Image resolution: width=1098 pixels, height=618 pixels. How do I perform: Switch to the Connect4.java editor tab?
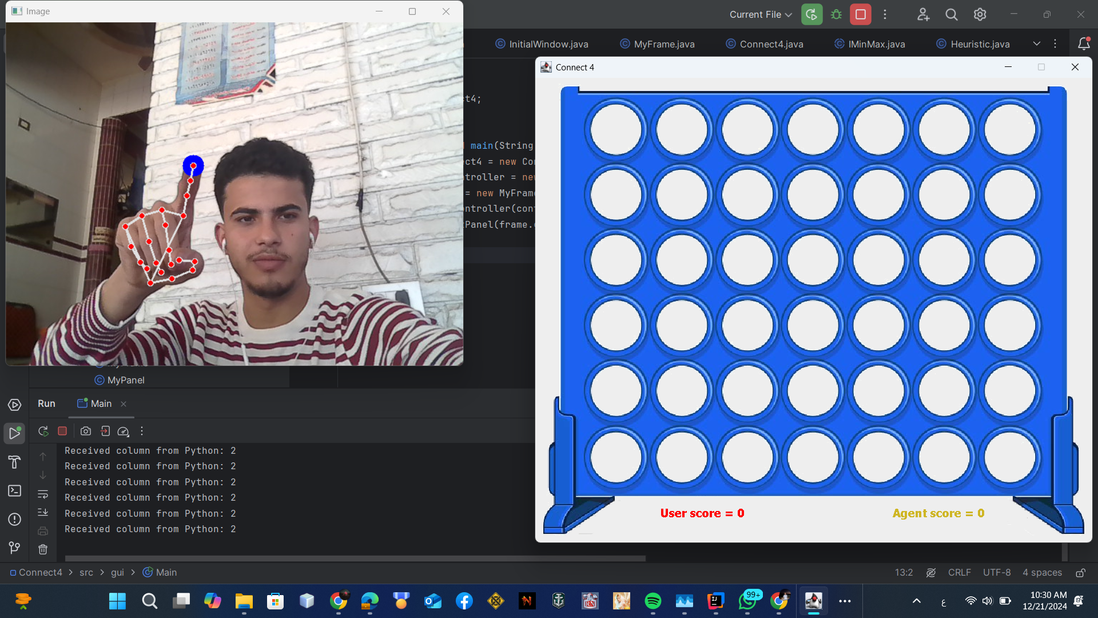[771, 44]
